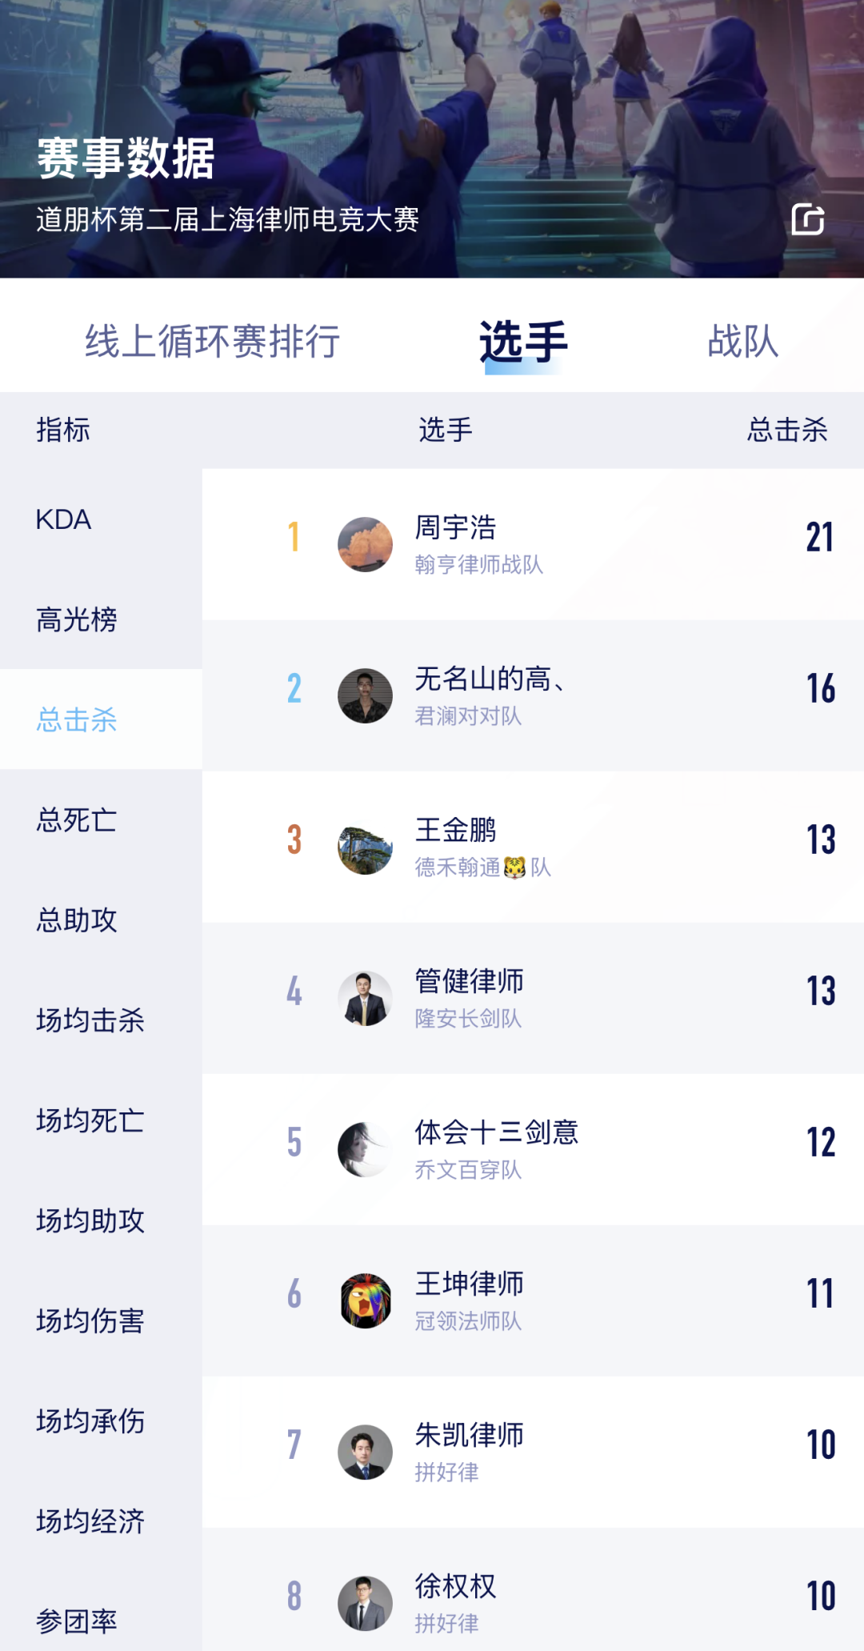Open the 总助攻 ranking
Image resolution: width=864 pixels, height=1651 pixels.
point(77,920)
